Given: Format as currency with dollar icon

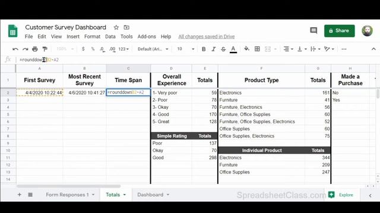Looking at the screenshot, I should (x=83, y=49).
